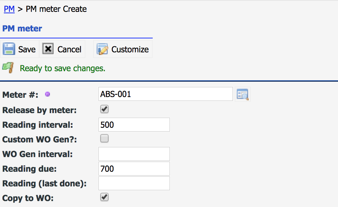Open the Meter # lookup icon

point(242,94)
